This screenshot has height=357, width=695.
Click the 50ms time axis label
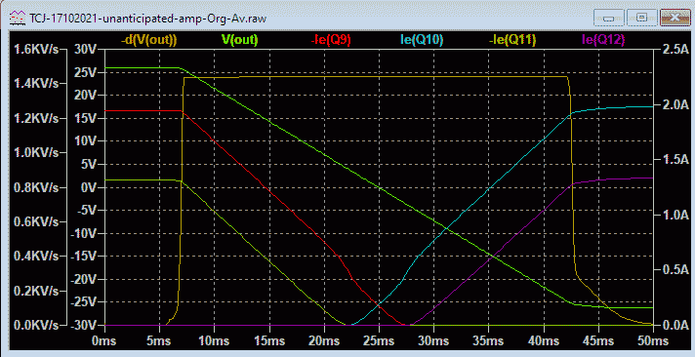(653, 341)
